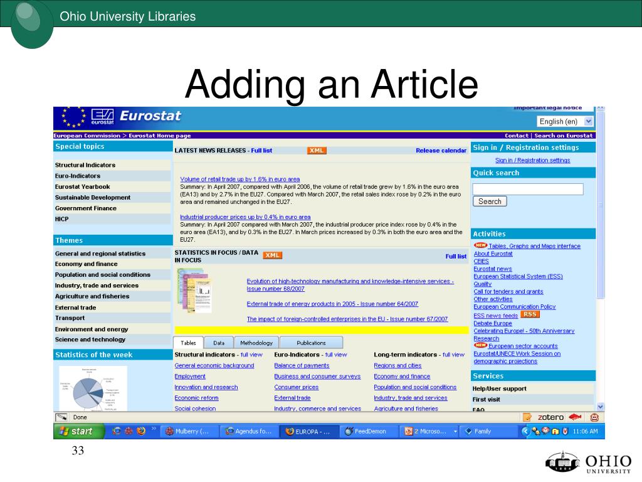
Task: Open Celebrating Europe 50th Anniversary link
Action: [x=524, y=331]
